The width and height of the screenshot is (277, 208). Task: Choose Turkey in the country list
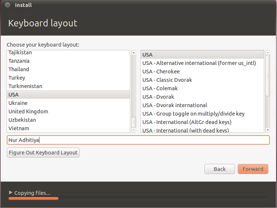pos(68,78)
